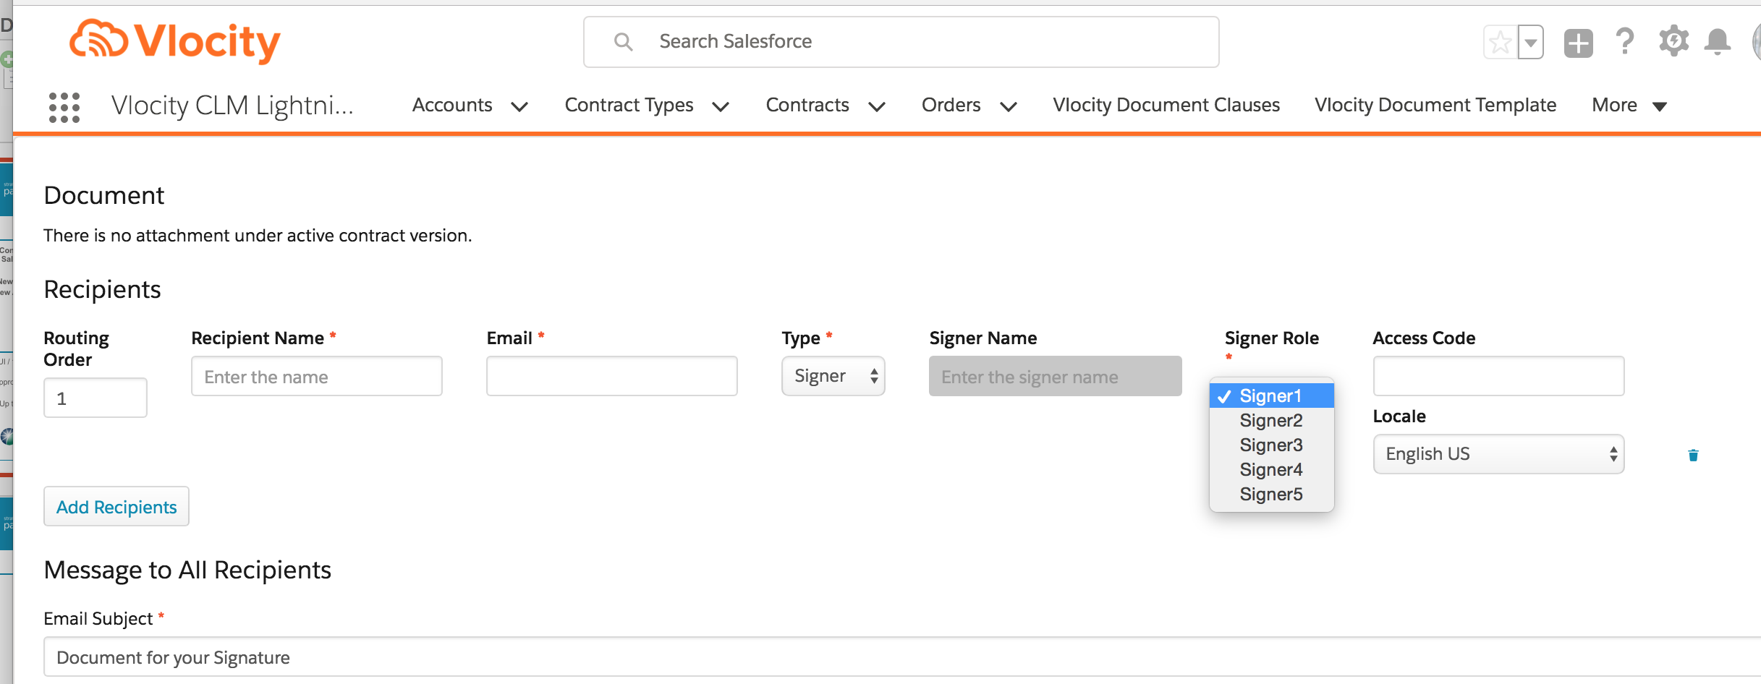Click the Document heading
1761x684 pixels.
104,195
